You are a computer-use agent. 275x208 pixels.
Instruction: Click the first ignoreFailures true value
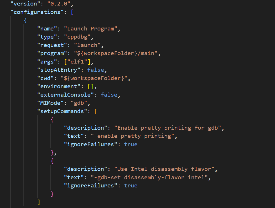tap(131, 144)
